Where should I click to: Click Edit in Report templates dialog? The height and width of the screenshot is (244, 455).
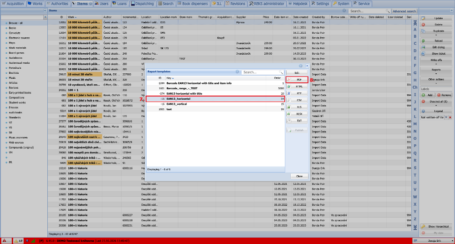[297, 72]
